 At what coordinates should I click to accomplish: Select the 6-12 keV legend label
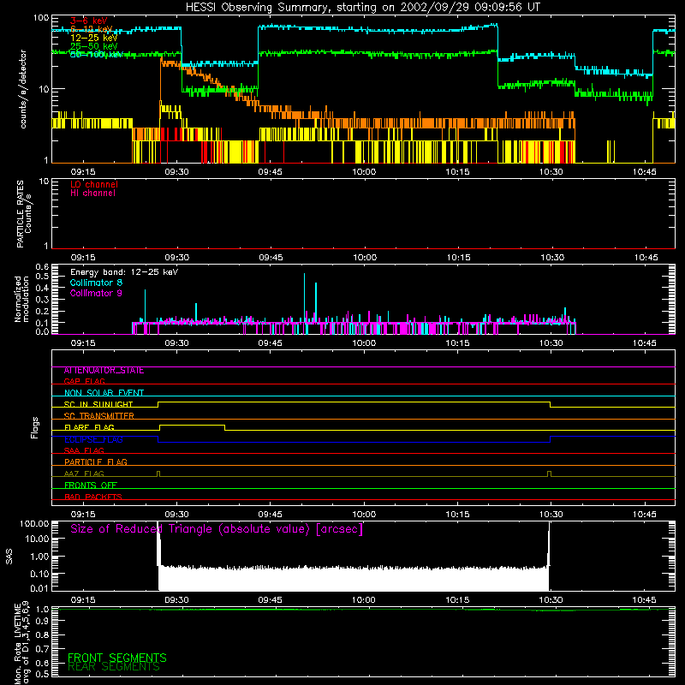92,29
